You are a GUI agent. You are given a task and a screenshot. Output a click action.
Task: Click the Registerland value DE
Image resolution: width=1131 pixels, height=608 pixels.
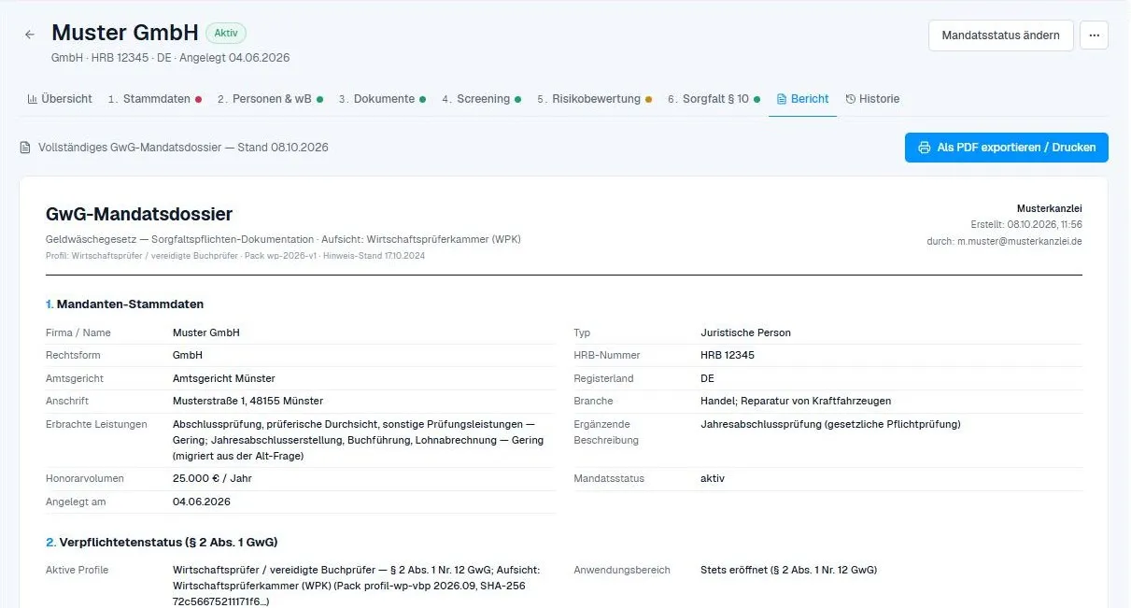click(707, 378)
